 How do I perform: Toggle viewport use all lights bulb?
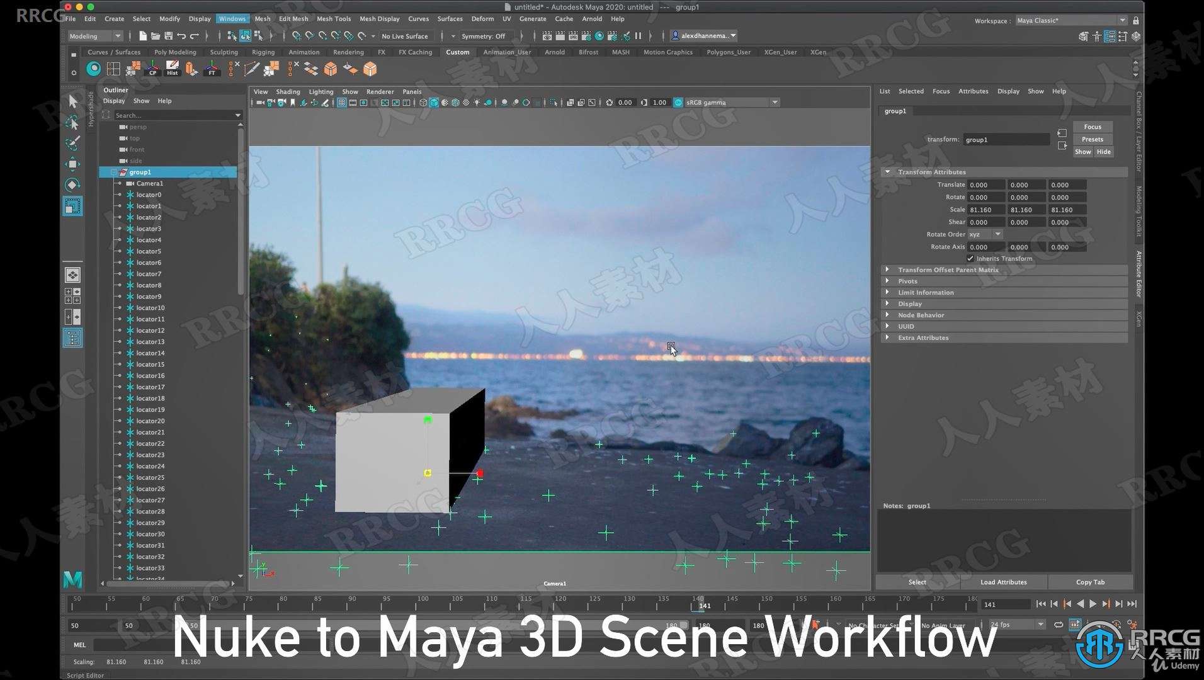477,103
